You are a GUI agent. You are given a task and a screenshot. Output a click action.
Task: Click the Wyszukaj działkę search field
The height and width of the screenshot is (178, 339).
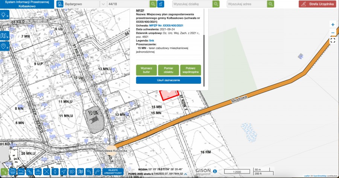click(192, 4)
